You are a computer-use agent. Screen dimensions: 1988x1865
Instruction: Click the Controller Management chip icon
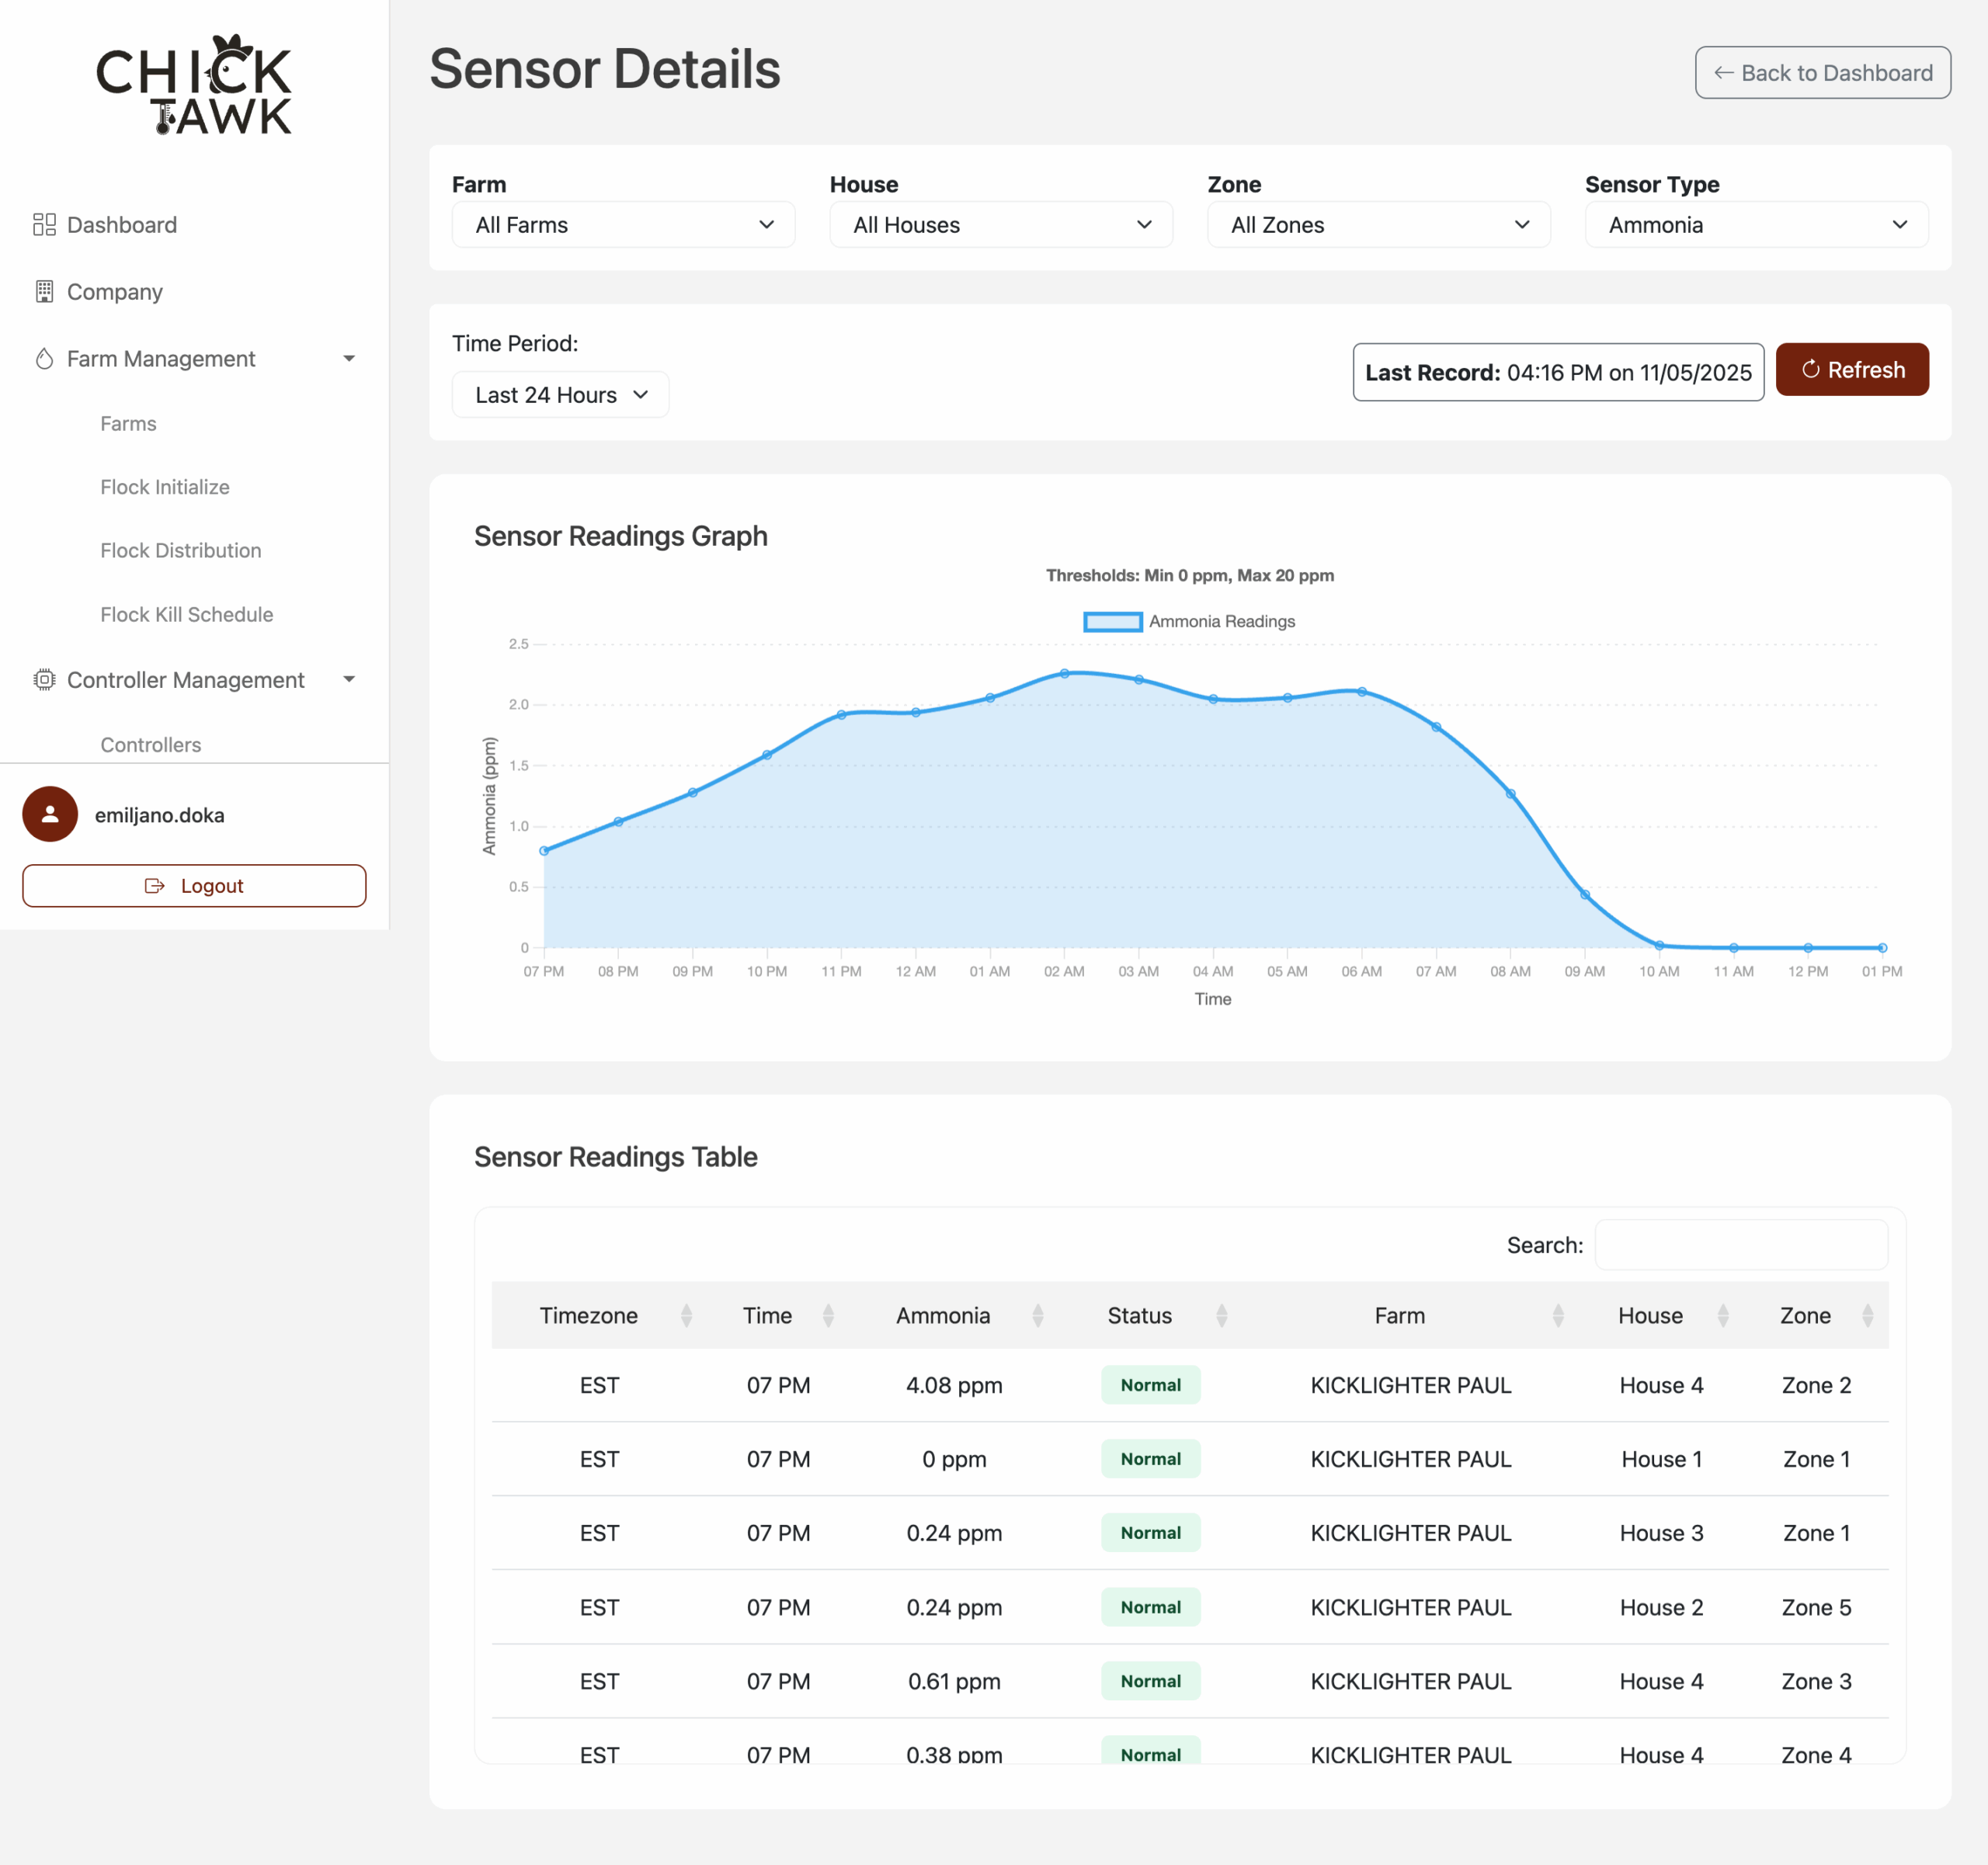(44, 679)
